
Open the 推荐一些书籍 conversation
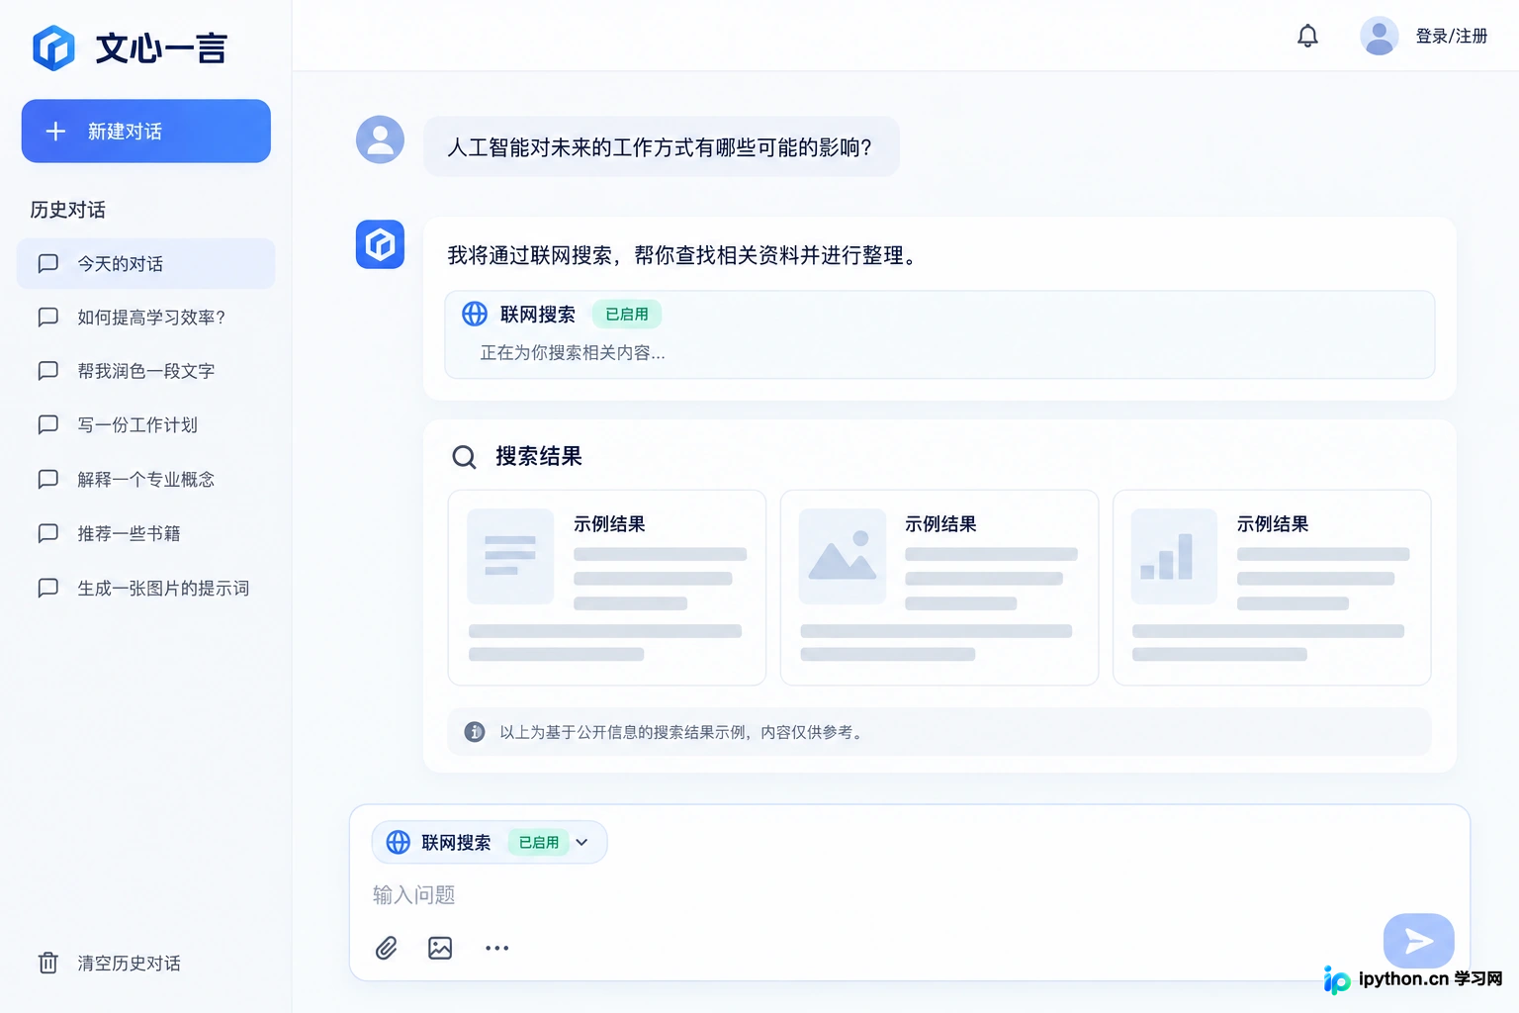tap(145, 533)
